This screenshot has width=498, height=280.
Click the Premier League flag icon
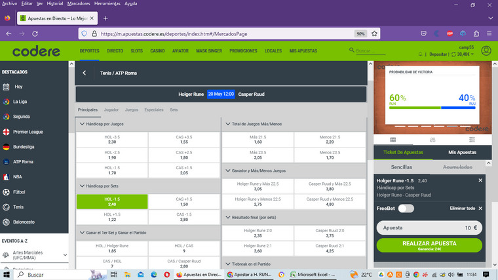click(6, 132)
